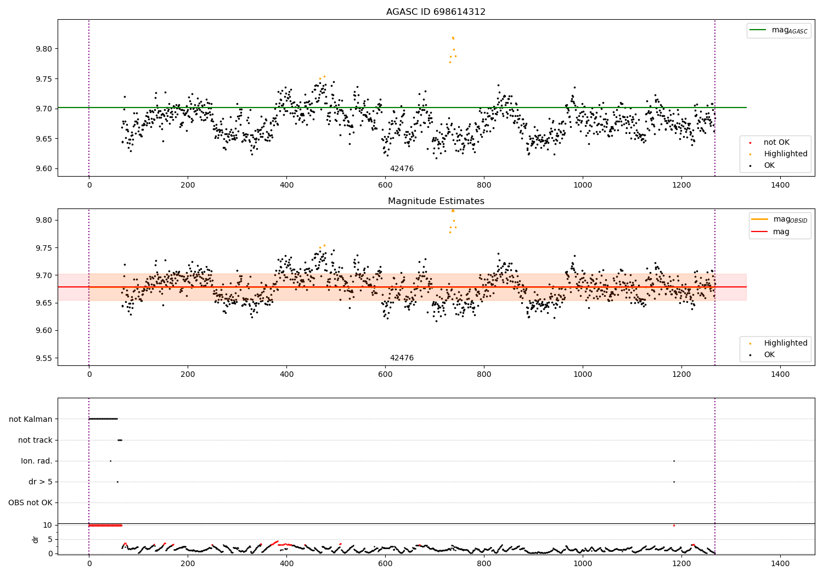Click the 9.80 tick in the AGASC ID plot

tap(44, 49)
